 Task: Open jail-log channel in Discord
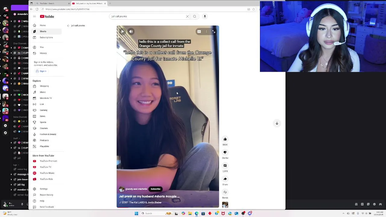(21, 184)
